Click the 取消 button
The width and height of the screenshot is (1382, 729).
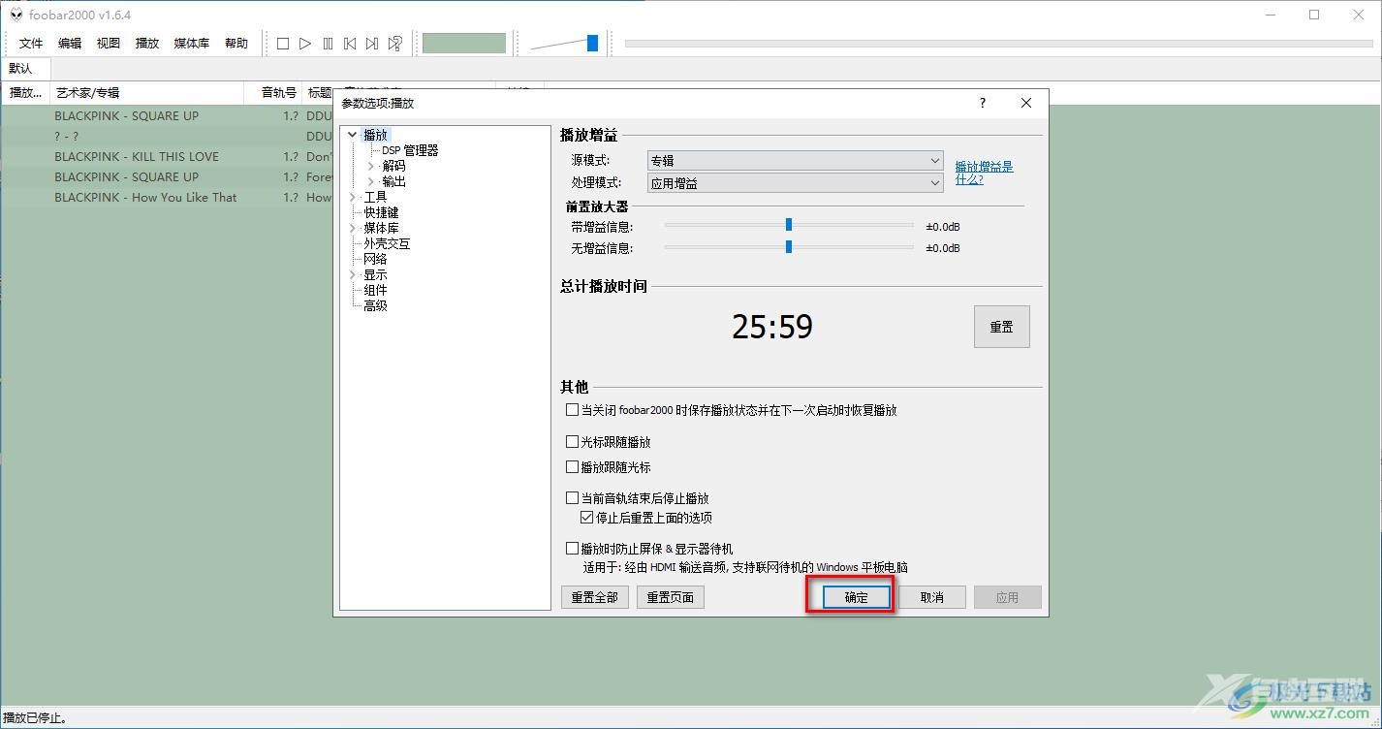[x=932, y=597]
